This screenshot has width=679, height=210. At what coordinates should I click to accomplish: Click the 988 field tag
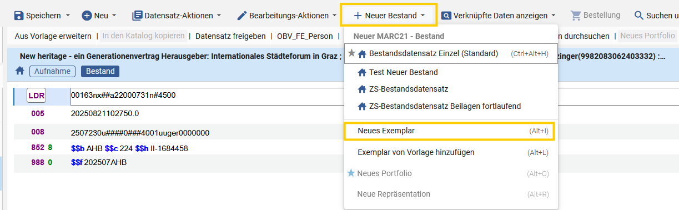[38, 162]
